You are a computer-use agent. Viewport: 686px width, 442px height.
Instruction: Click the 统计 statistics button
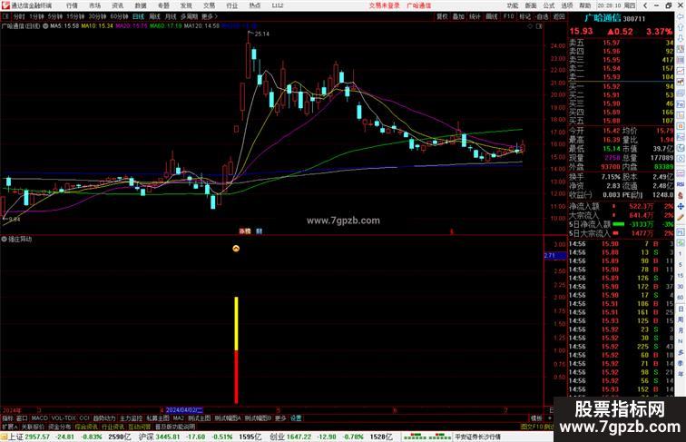[x=475, y=16]
